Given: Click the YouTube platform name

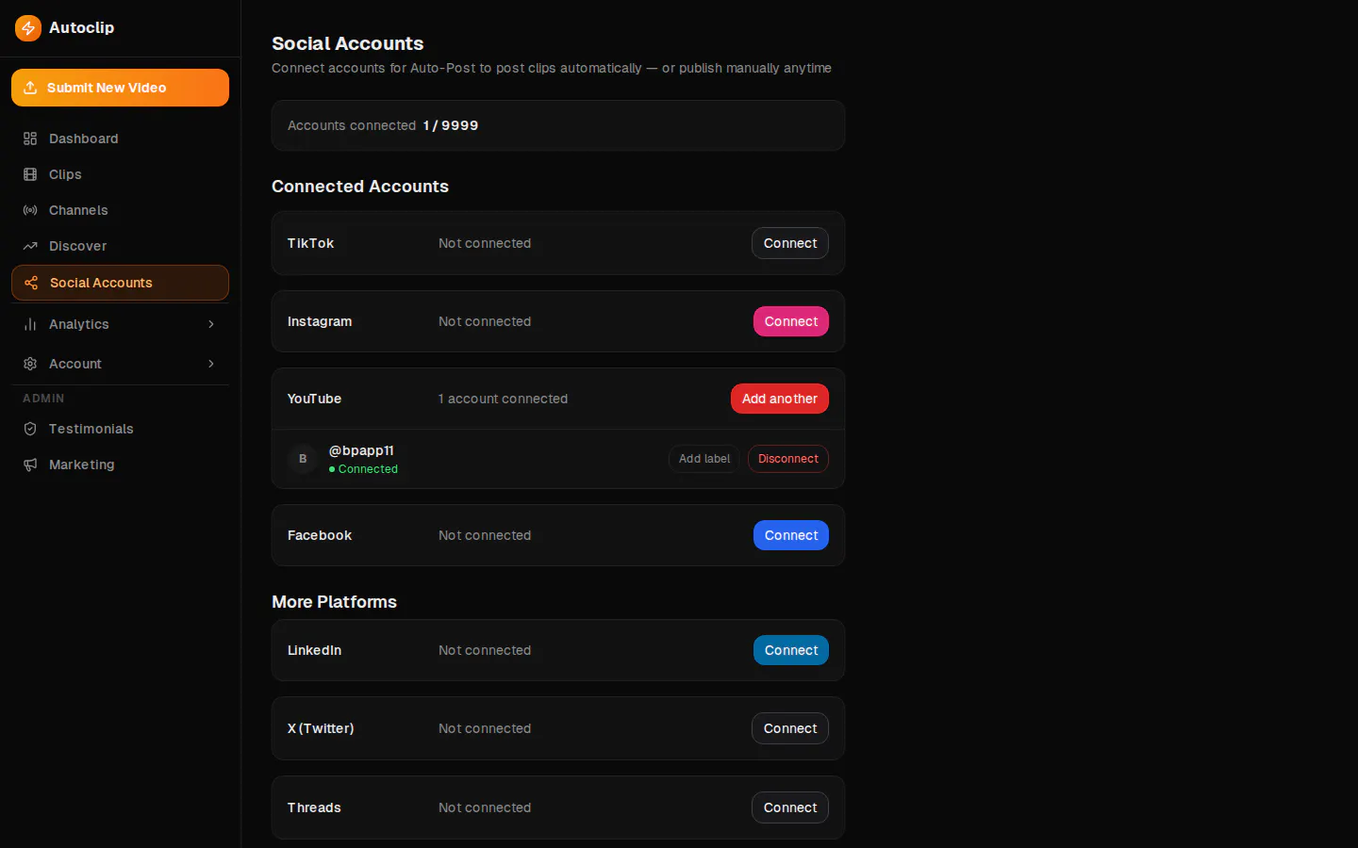Looking at the screenshot, I should click(x=314, y=399).
